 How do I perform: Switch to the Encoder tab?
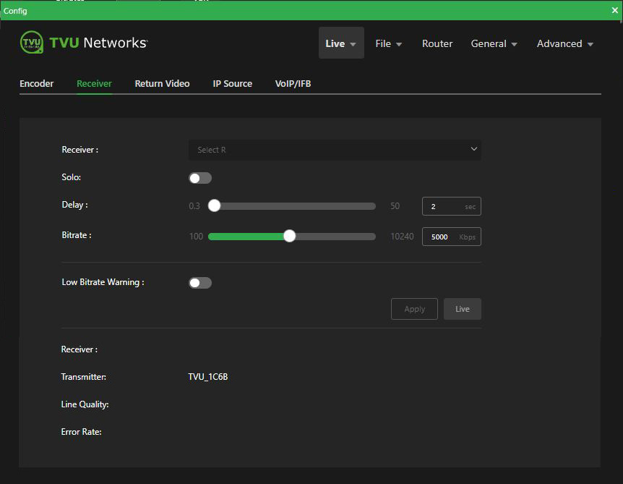[x=36, y=83]
